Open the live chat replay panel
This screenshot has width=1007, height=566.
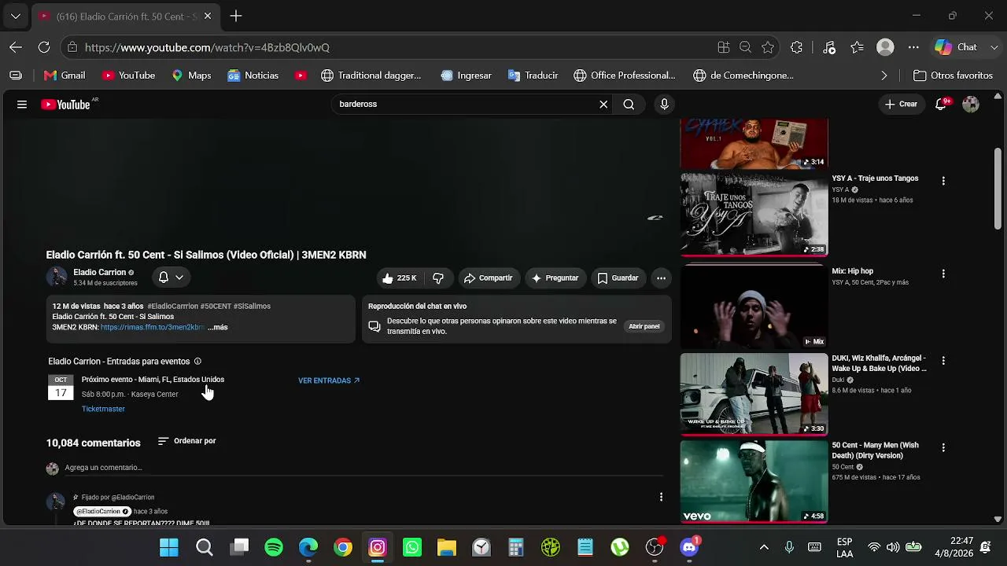[x=644, y=326]
